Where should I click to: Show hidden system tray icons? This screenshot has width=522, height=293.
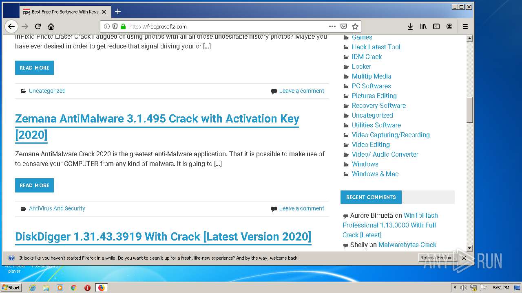455,288
